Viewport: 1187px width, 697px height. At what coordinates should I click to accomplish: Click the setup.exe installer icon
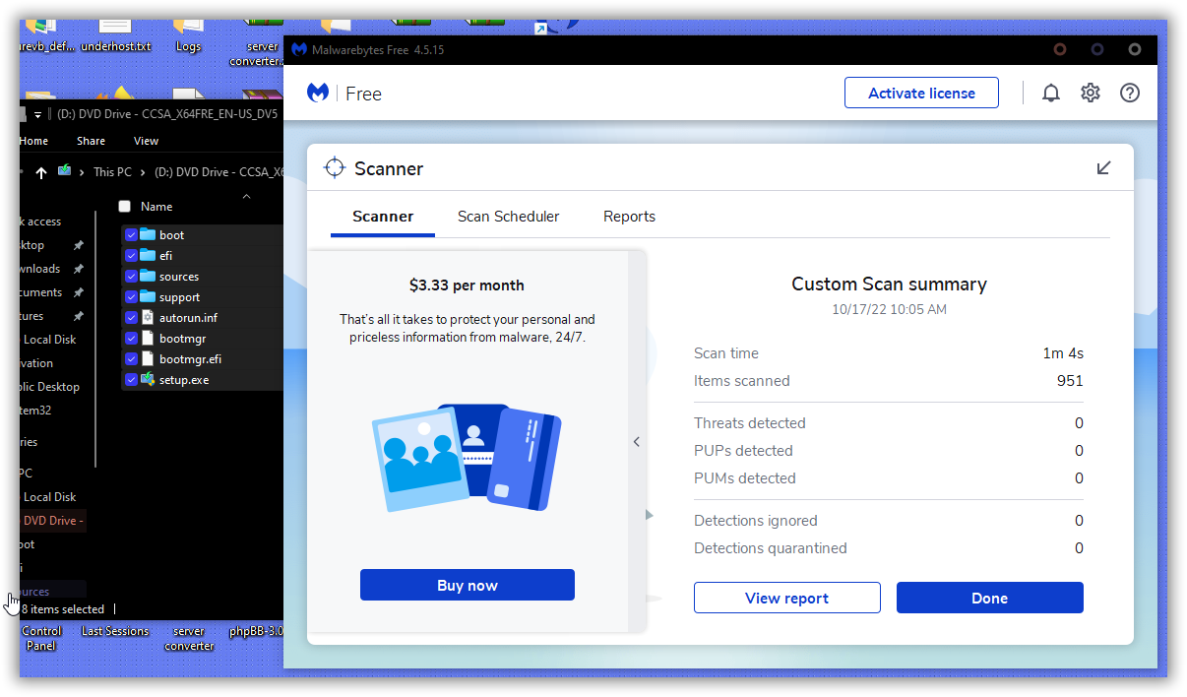click(148, 379)
